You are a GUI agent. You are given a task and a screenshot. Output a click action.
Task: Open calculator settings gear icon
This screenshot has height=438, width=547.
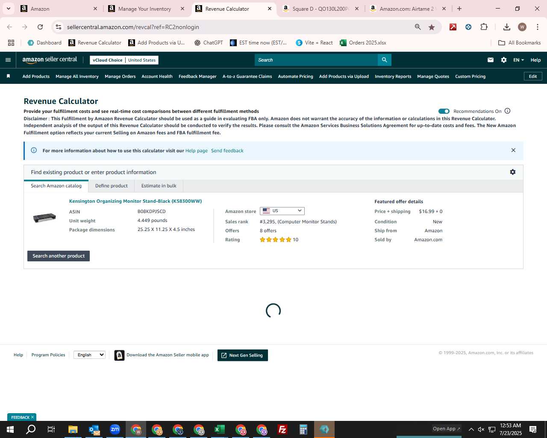(513, 172)
